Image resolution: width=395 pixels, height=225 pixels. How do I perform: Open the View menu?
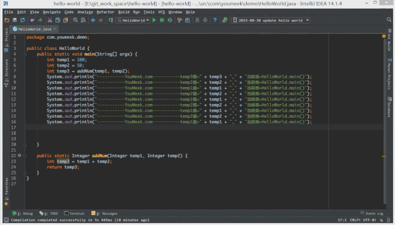35,12
